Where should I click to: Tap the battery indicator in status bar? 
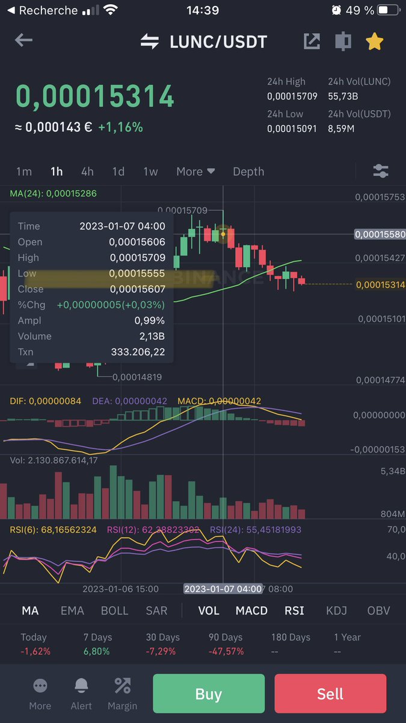pos(389,10)
